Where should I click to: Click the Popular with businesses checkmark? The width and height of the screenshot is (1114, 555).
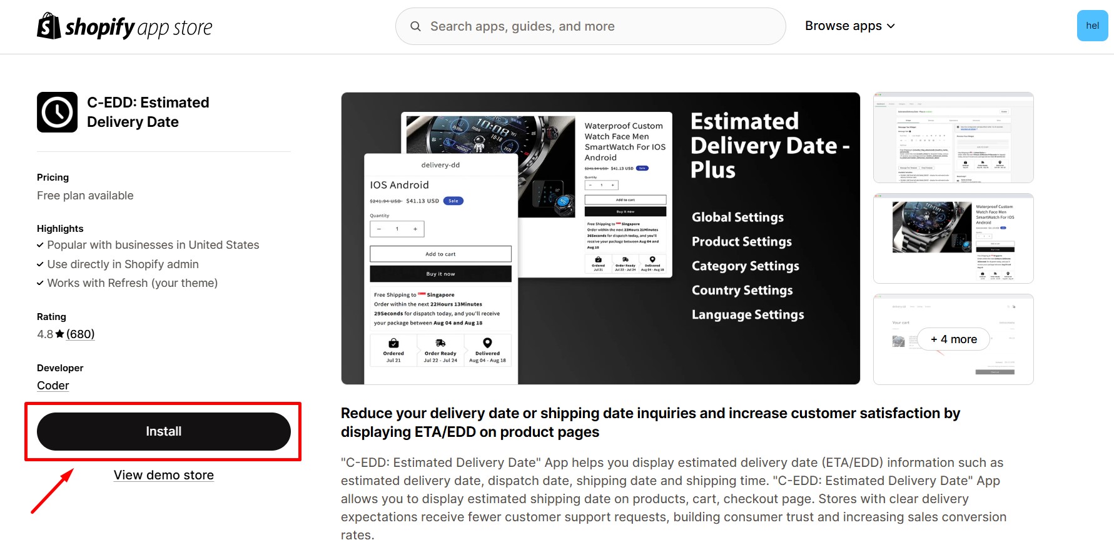pos(40,245)
